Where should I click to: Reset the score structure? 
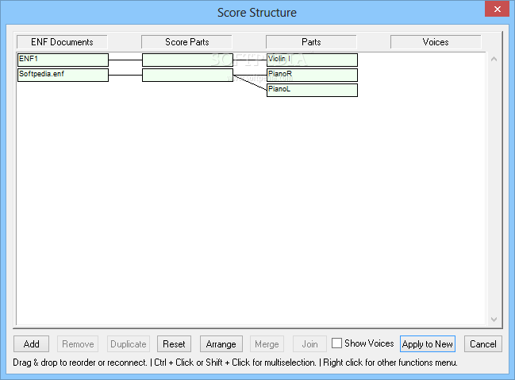[x=174, y=343]
